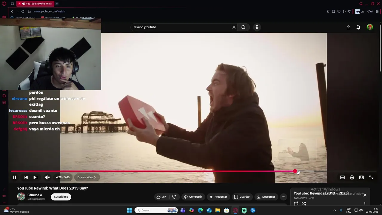Open Microsoft Edge from taskbar

coord(200,210)
